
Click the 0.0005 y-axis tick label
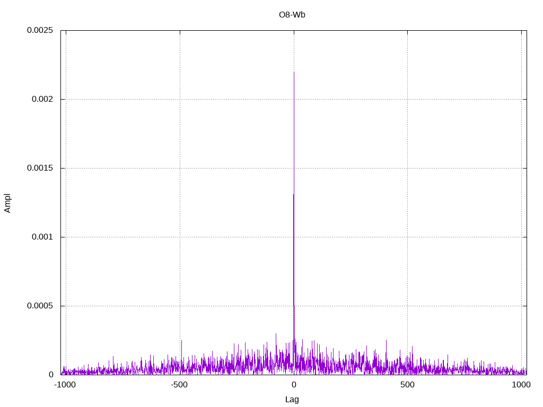[40, 306]
